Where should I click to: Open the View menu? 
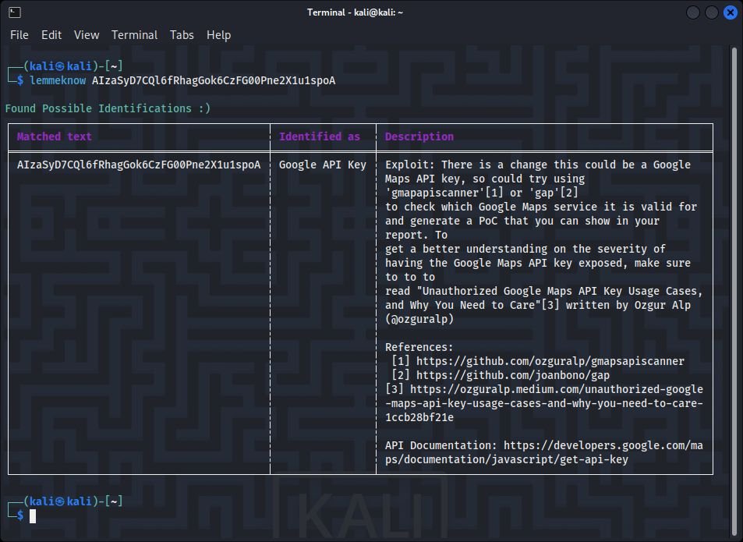(87, 35)
